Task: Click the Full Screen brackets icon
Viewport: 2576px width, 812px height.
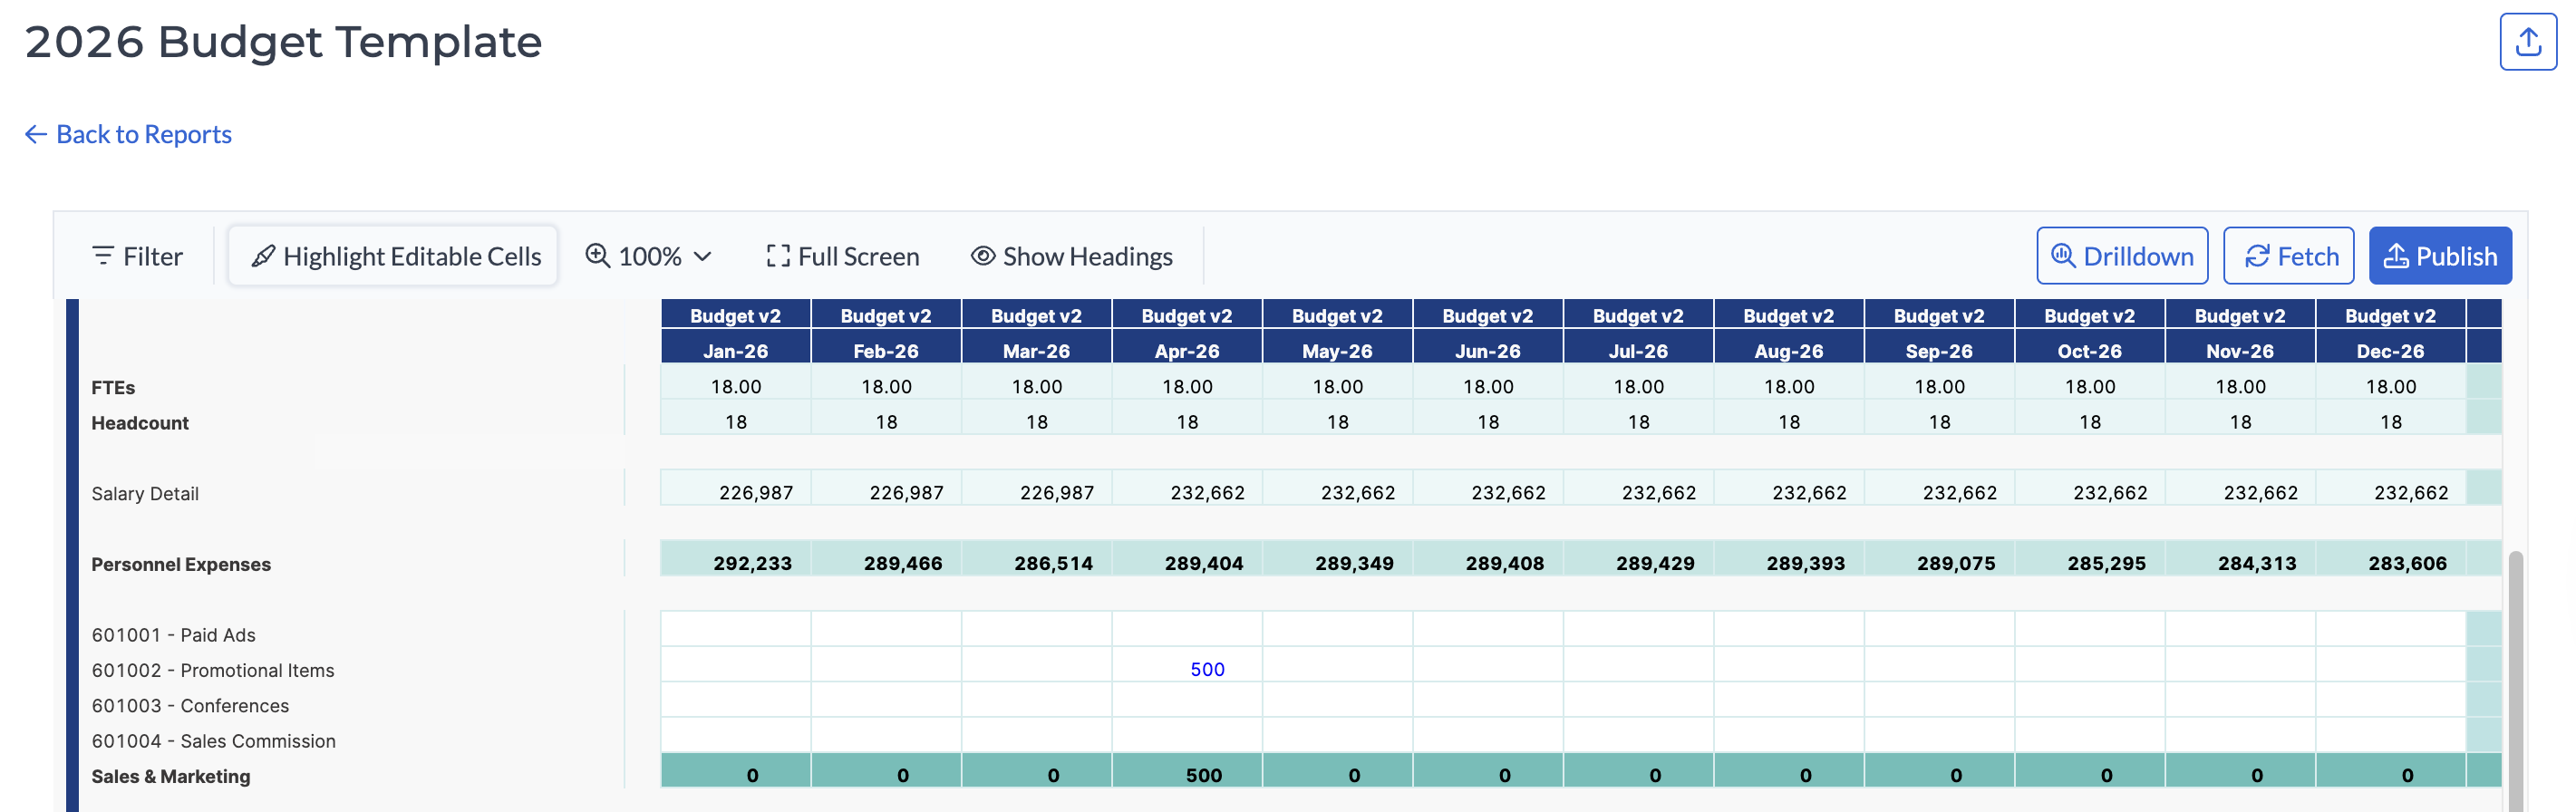Action: coord(777,256)
